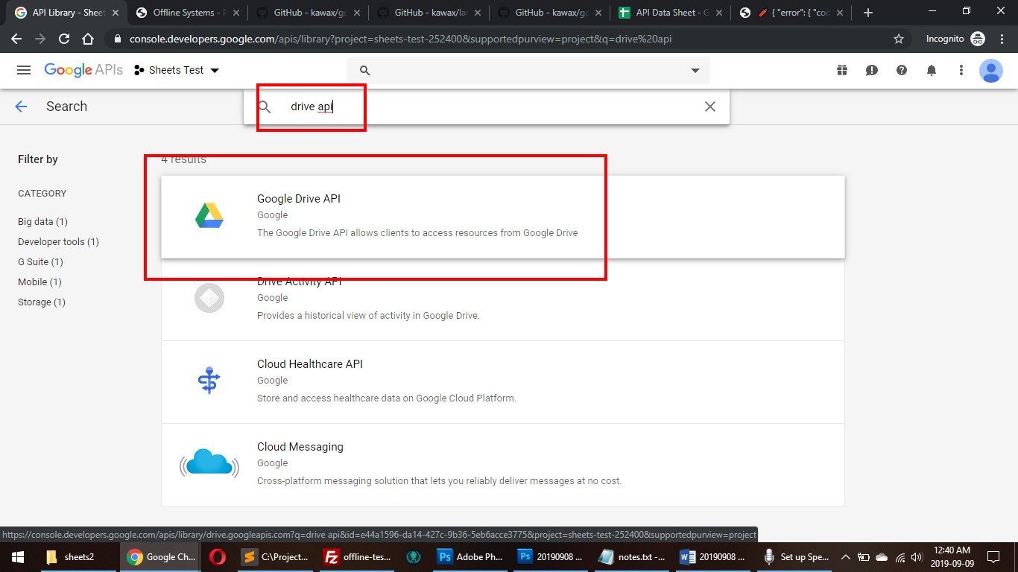The image size is (1018, 572).
Task: Open Opera from the taskbar
Action: (x=218, y=557)
